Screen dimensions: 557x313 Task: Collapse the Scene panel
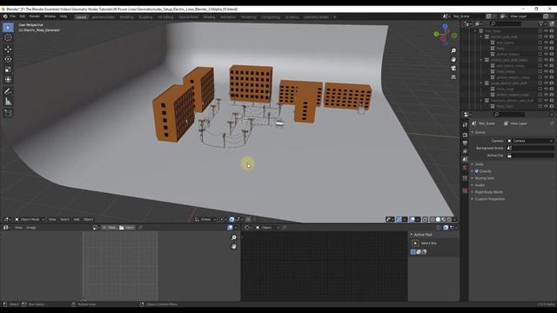click(x=480, y=132)
